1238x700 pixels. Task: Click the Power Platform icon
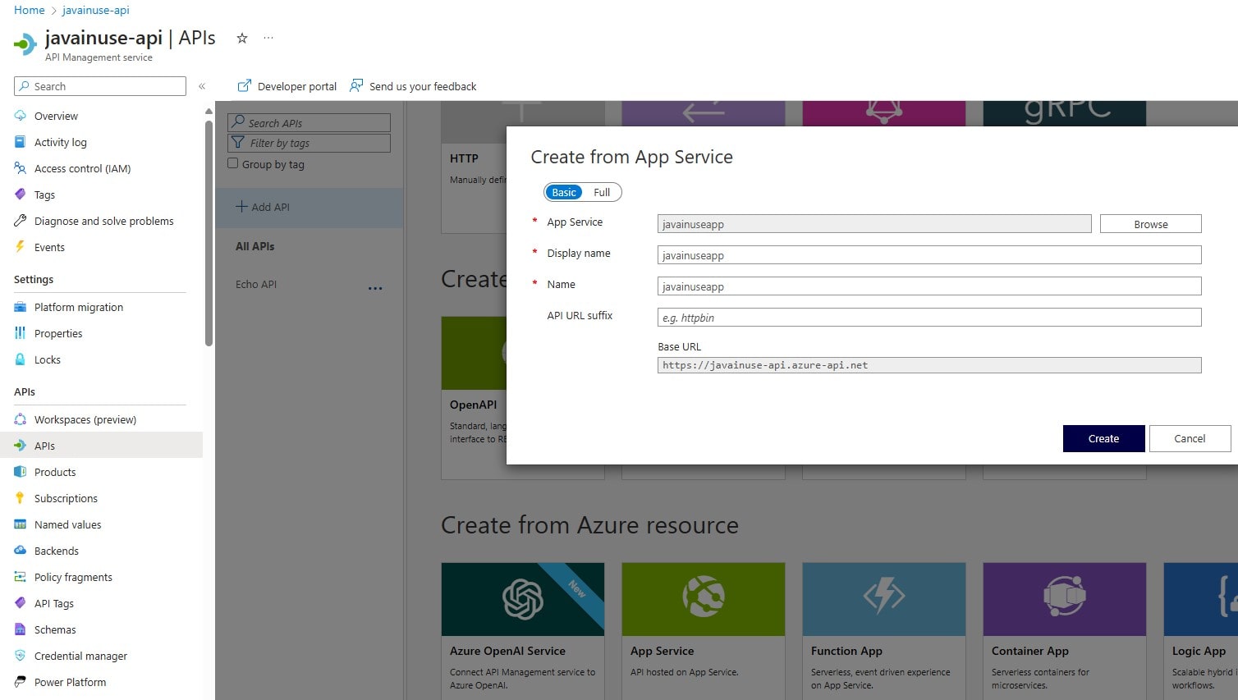(x=21, y=682)
